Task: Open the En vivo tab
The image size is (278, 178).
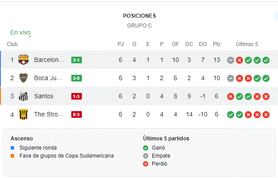Action: [x=20, y=32]
